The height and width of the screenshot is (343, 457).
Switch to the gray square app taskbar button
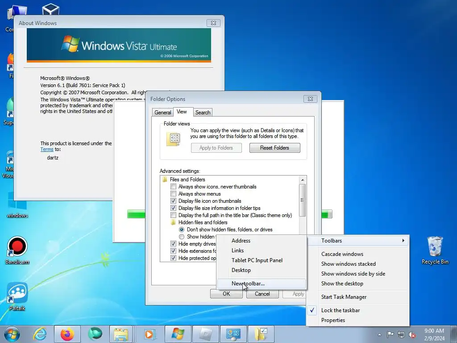[206, 334]
